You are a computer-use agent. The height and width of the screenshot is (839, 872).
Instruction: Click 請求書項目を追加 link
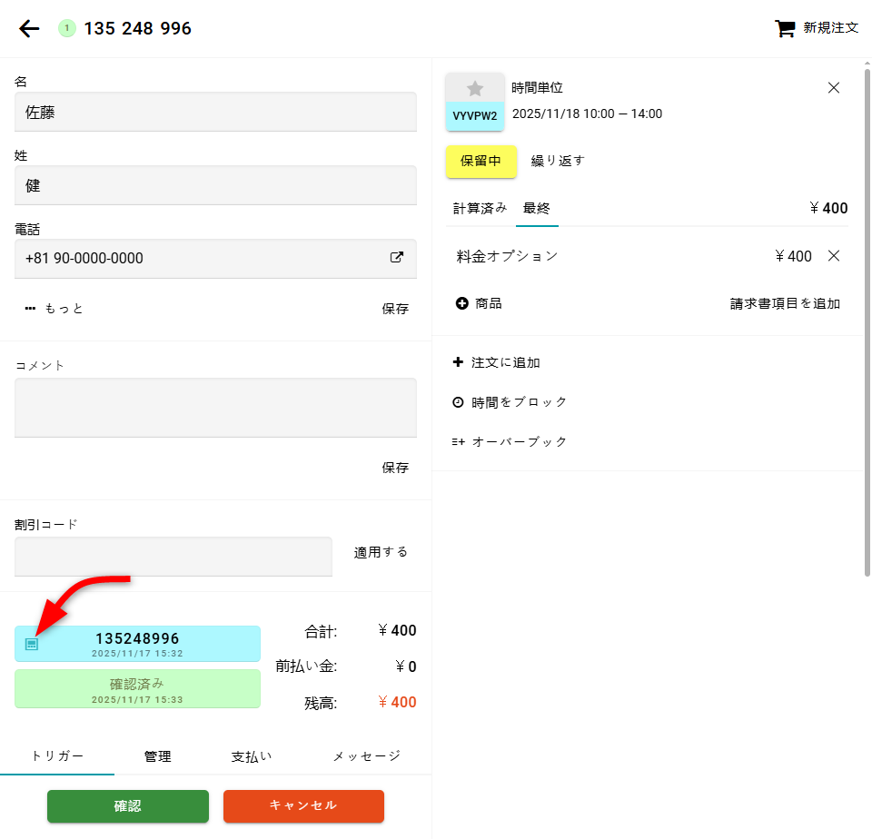click(785, 304)
